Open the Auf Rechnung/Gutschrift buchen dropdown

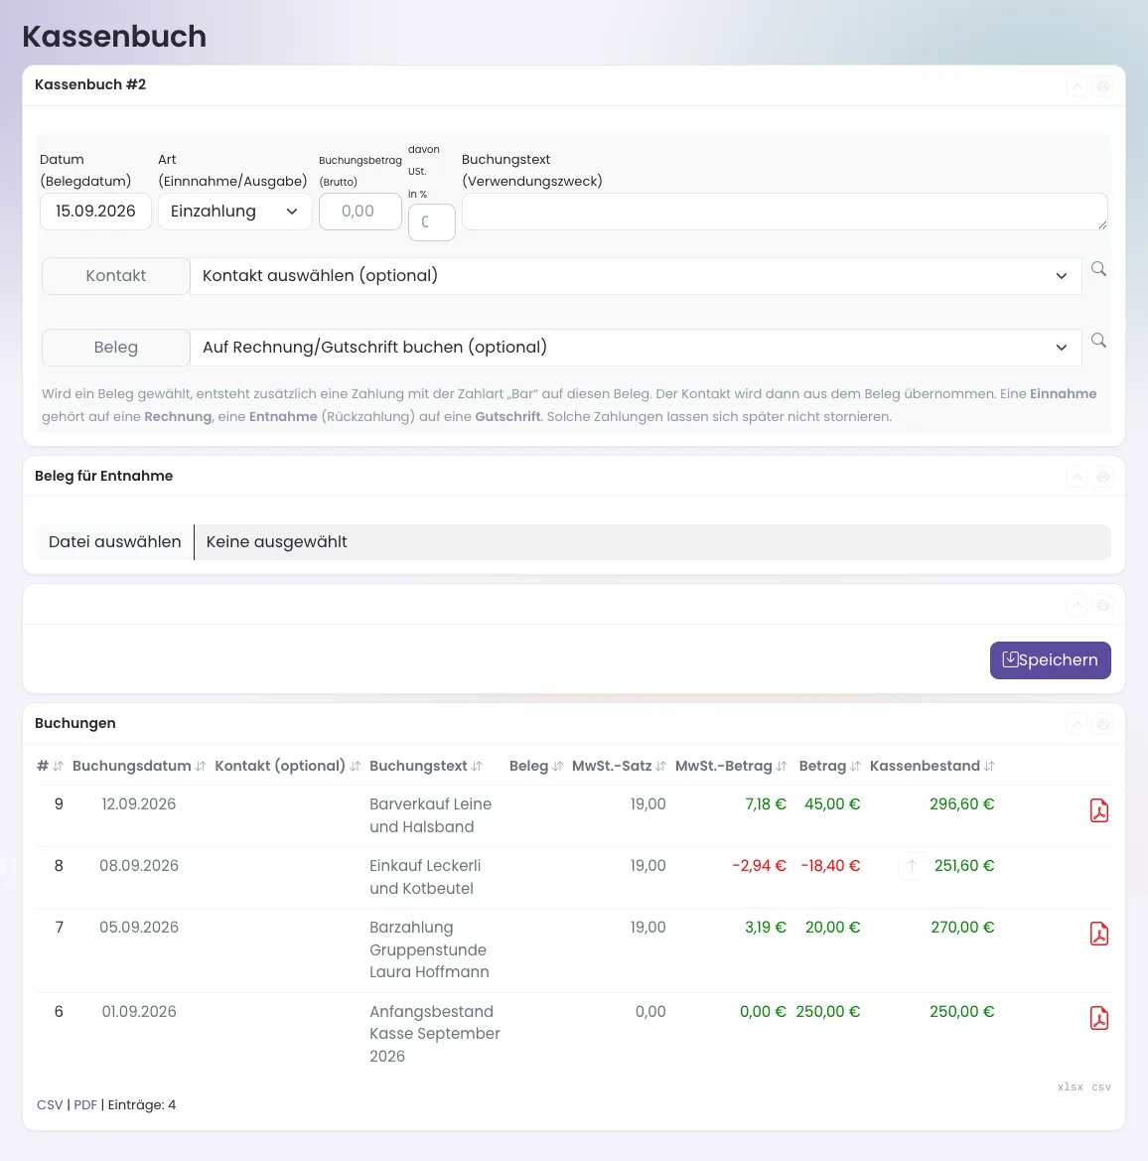tap(635, 348)
